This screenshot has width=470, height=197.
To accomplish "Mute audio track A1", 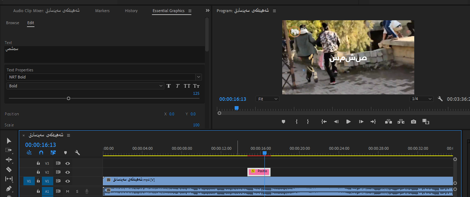I will (68, 191).
